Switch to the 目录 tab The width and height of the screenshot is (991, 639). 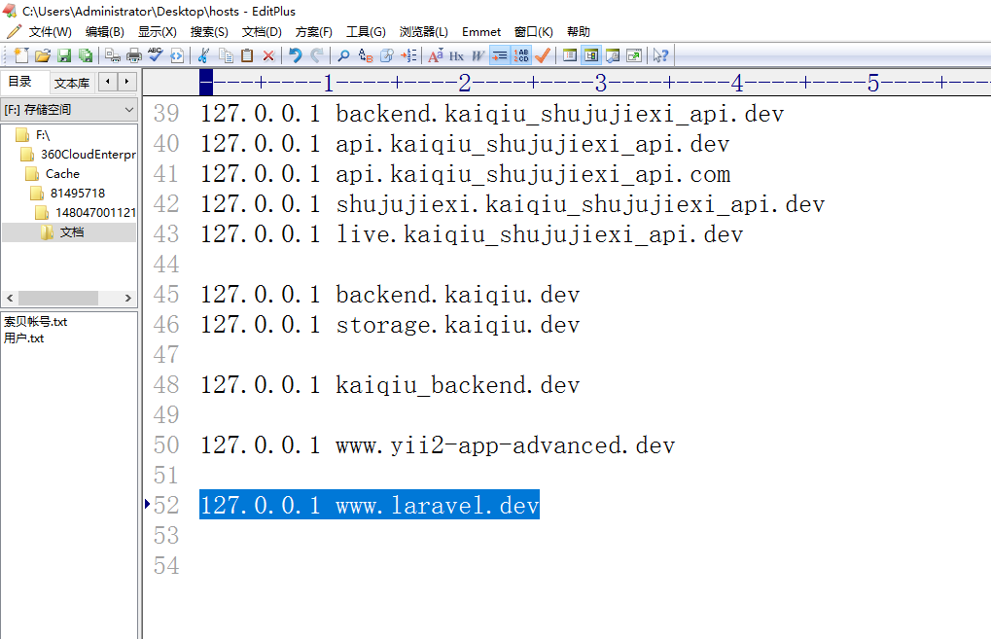pos(19,82)
